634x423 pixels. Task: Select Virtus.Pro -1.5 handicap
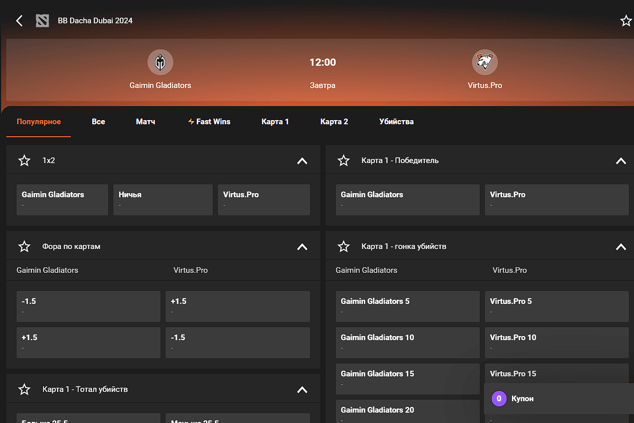(x=238, y=343)
